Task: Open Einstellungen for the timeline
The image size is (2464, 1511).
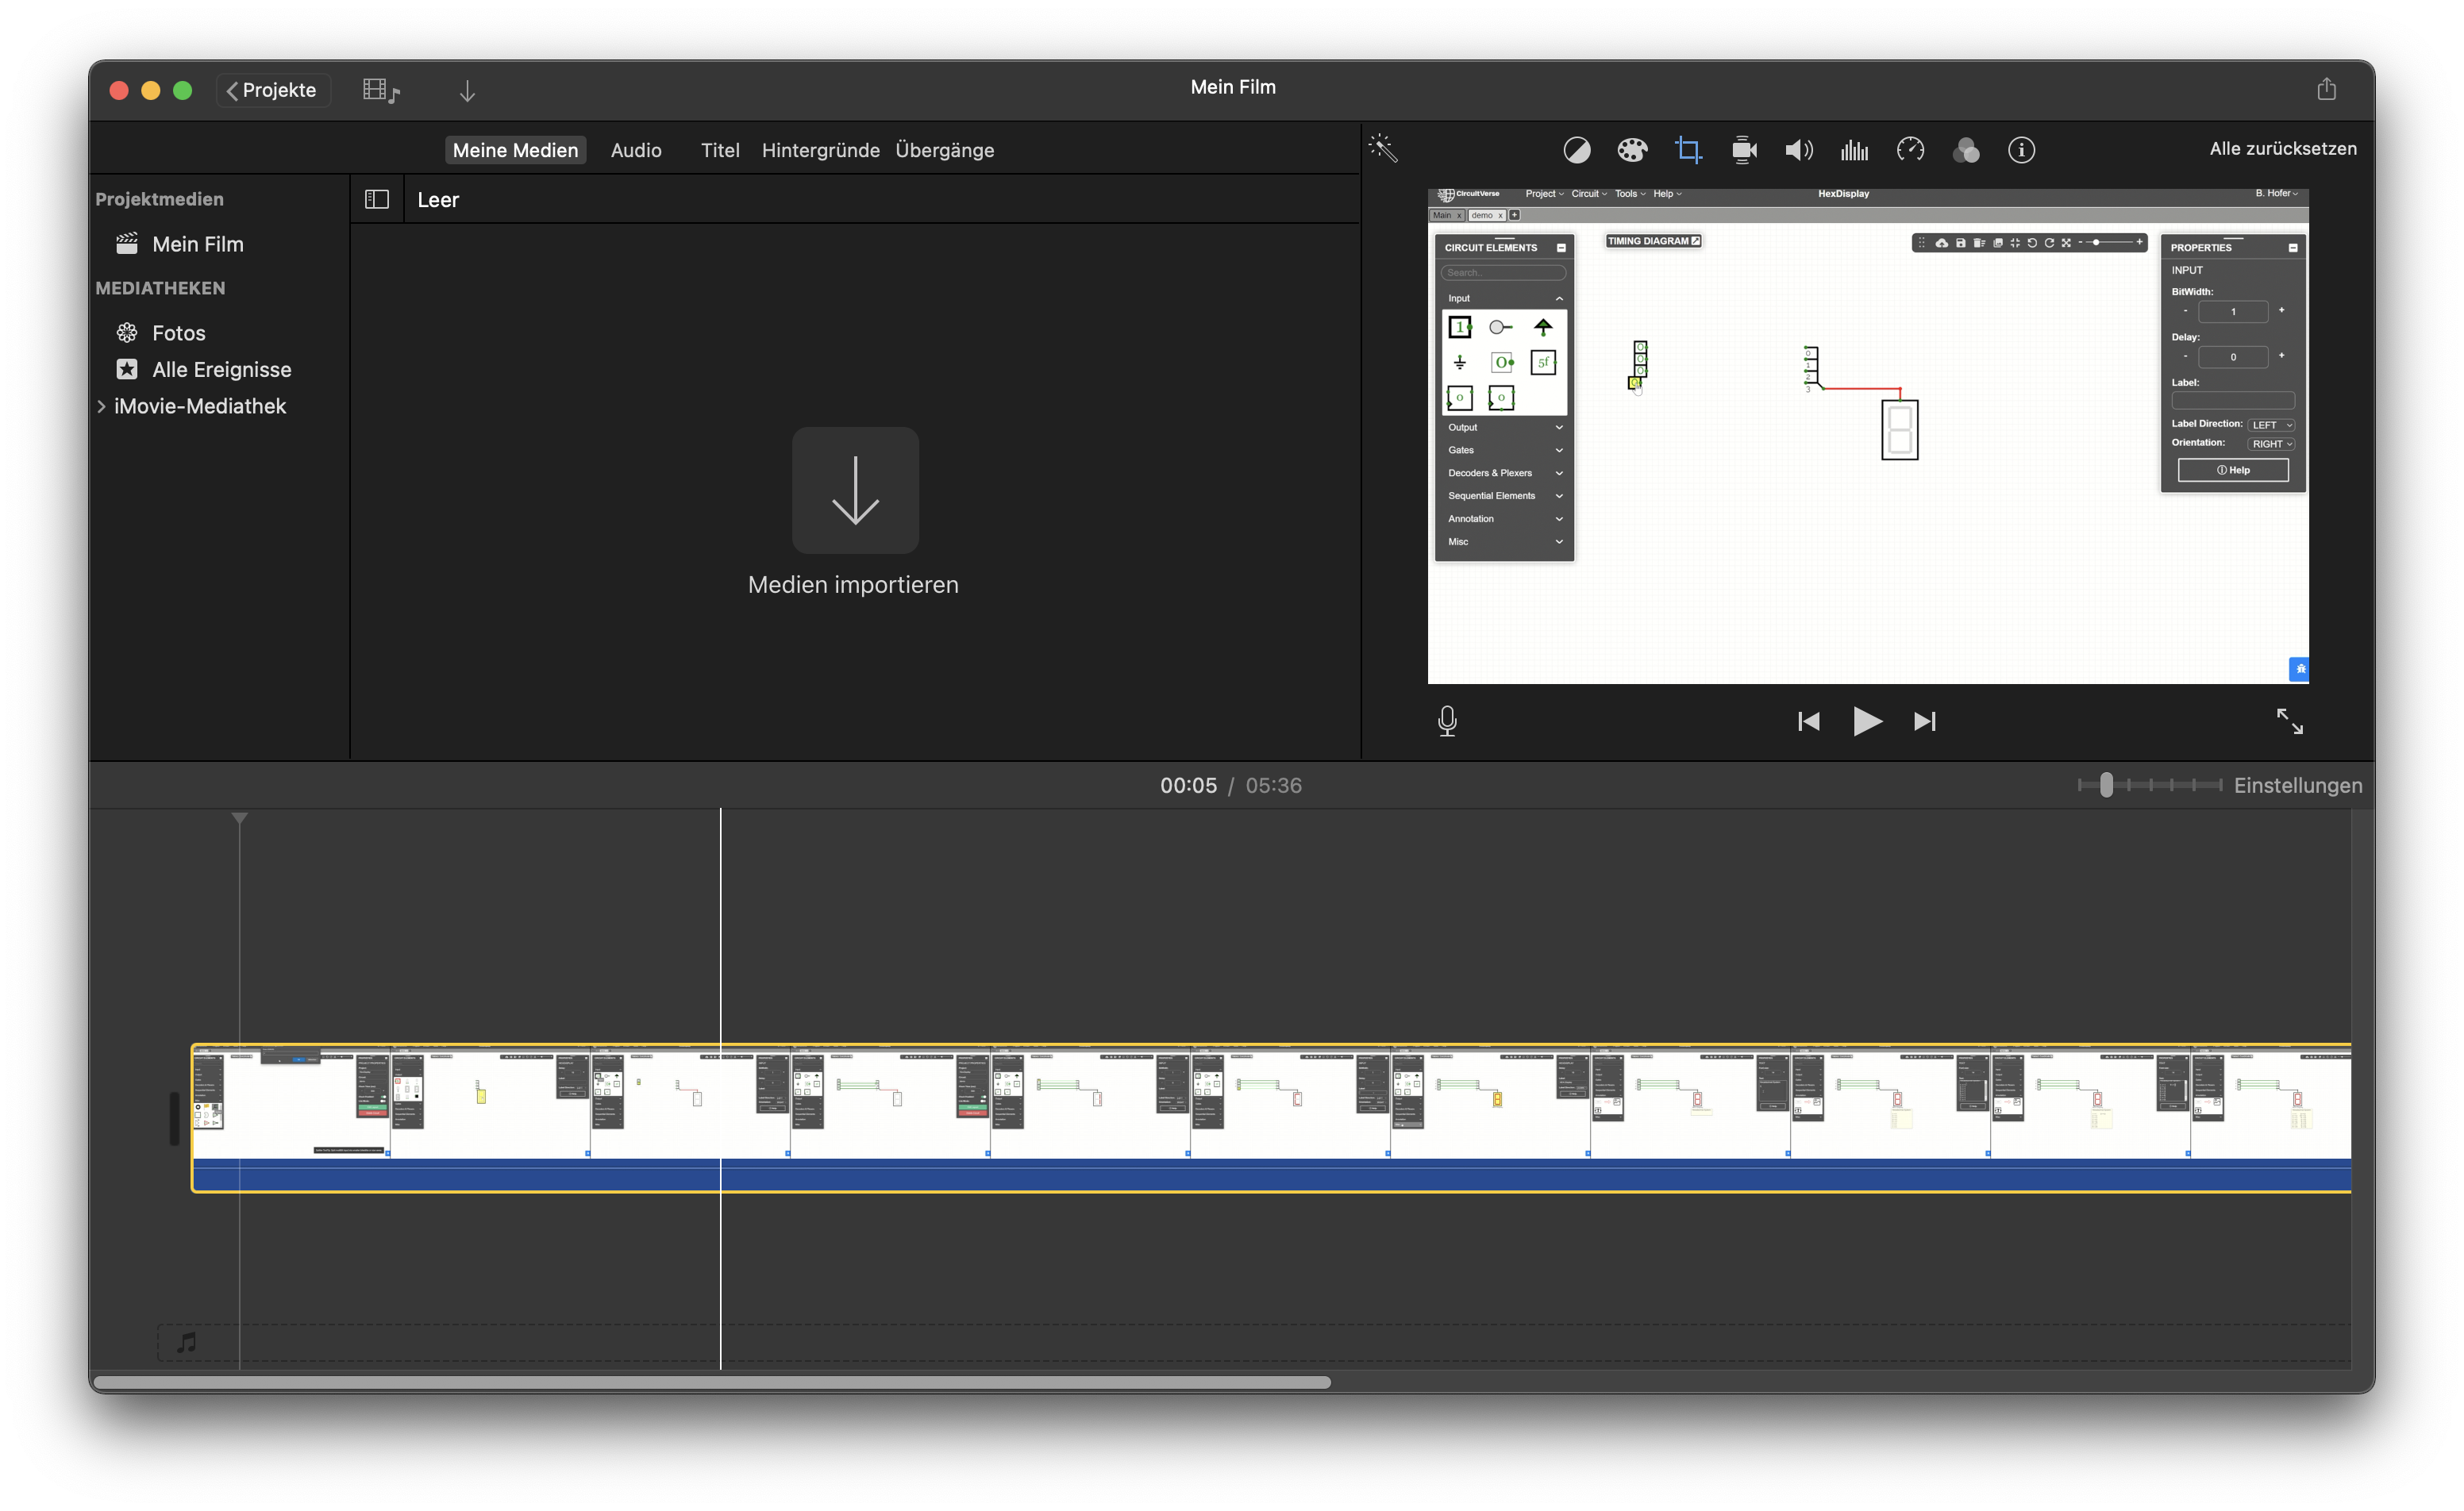Action: (2298, 785)
